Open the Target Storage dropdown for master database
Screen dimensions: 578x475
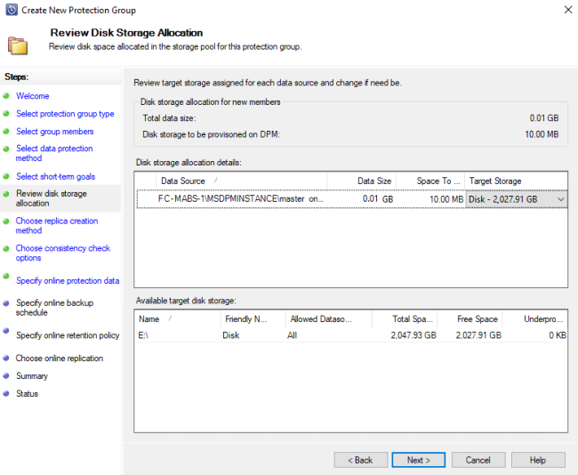[x=559, y=200]
